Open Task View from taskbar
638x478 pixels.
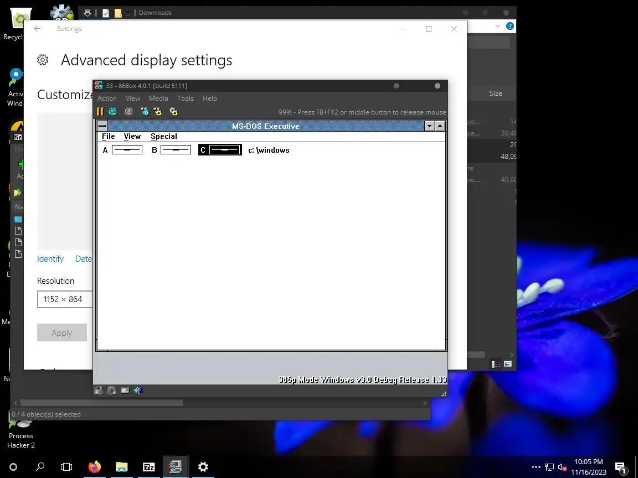tap(66, 467)
